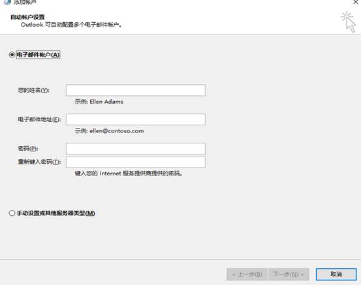The width and height of the screenshot is (361, 285).
Task: Click the Internet service provider password hint
Action: pos(129,173)
